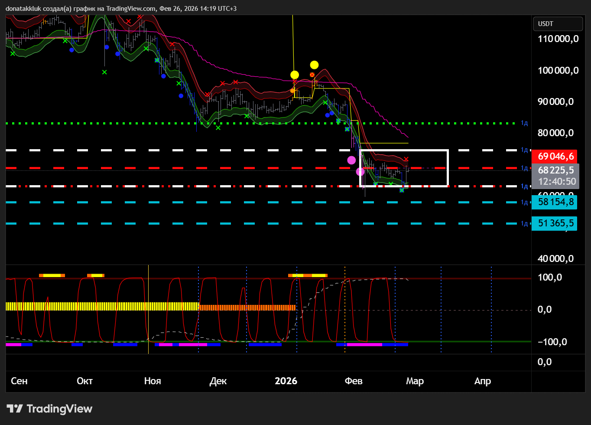591x425 pixels.
Task: Click the red 69 046,6 price label
Action: pos(556,156)
